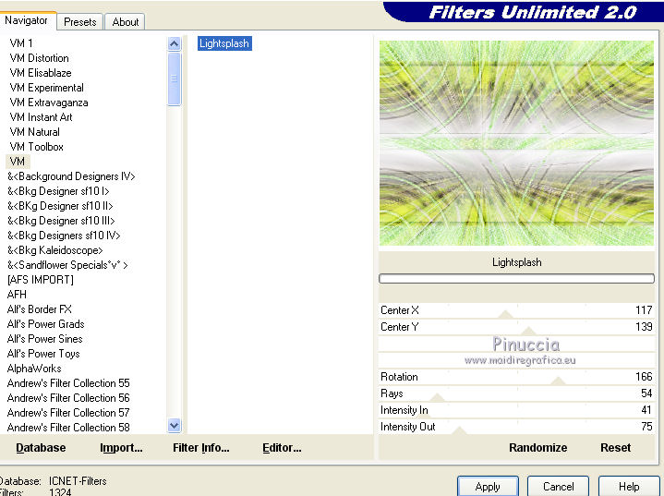Select &<BKg Designer sf10 II> group

coord(60,206)
